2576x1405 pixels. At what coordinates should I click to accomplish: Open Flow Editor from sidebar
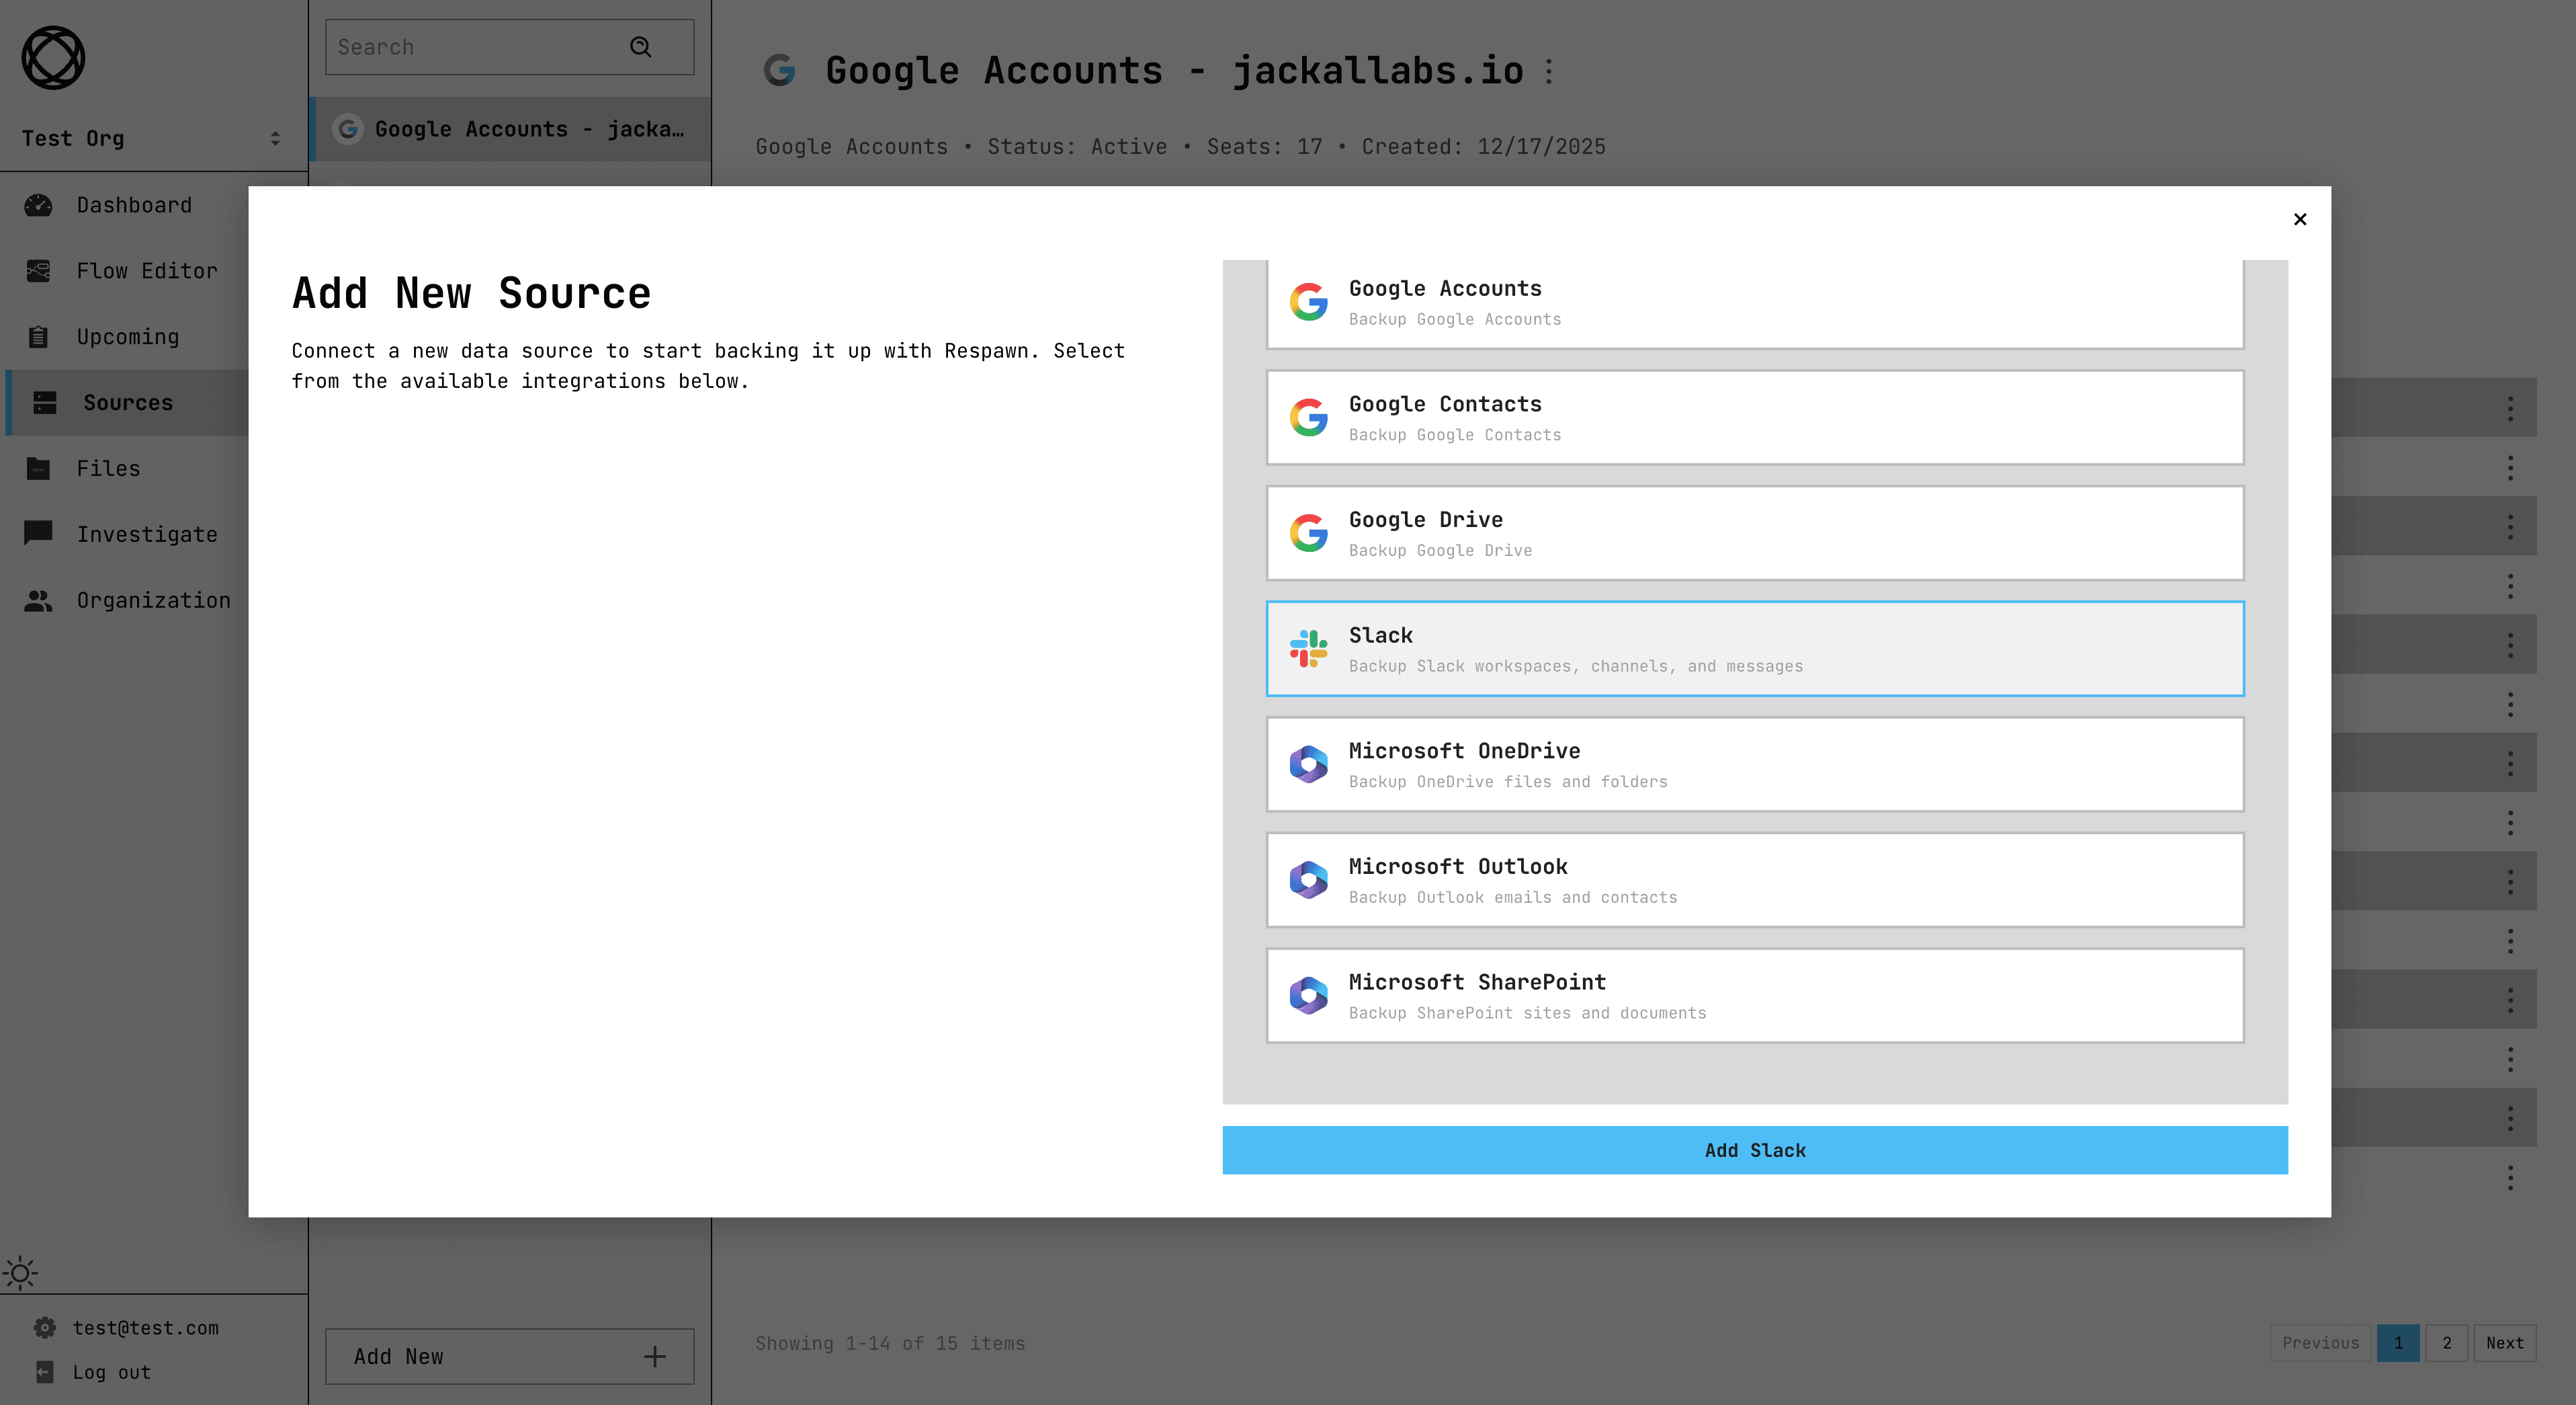[146, 271]
